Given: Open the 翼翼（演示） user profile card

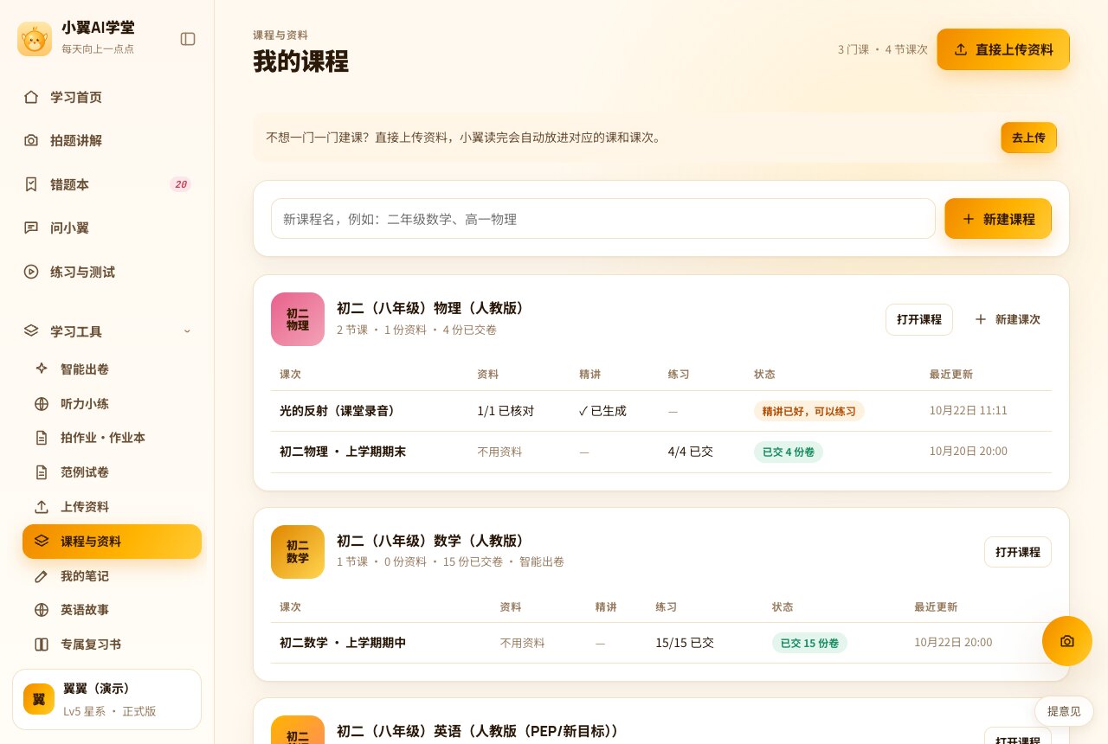Looking at the screenshot, I should [x=107, y=699].
